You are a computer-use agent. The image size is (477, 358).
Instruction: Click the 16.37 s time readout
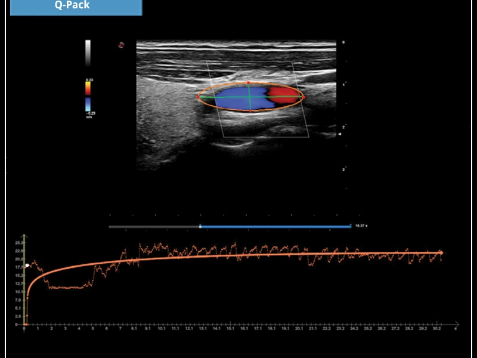click(362, 226)
